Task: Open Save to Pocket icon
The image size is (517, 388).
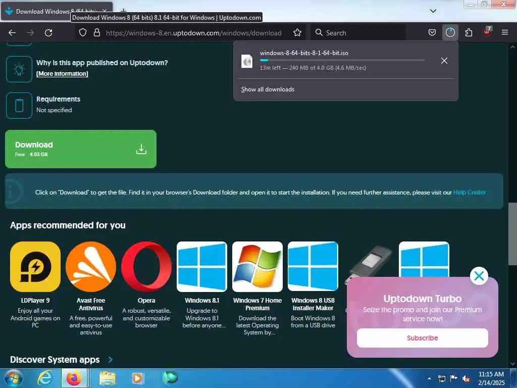Action: click(432, 33)
